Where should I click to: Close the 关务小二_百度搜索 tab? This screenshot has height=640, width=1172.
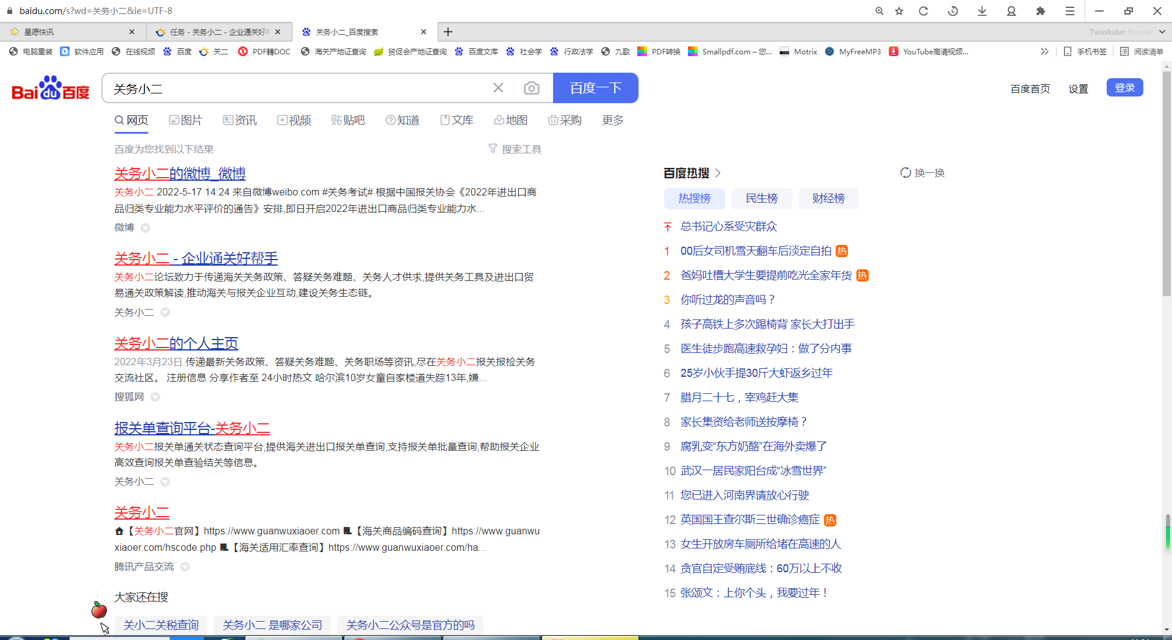(x=424, y=32)
